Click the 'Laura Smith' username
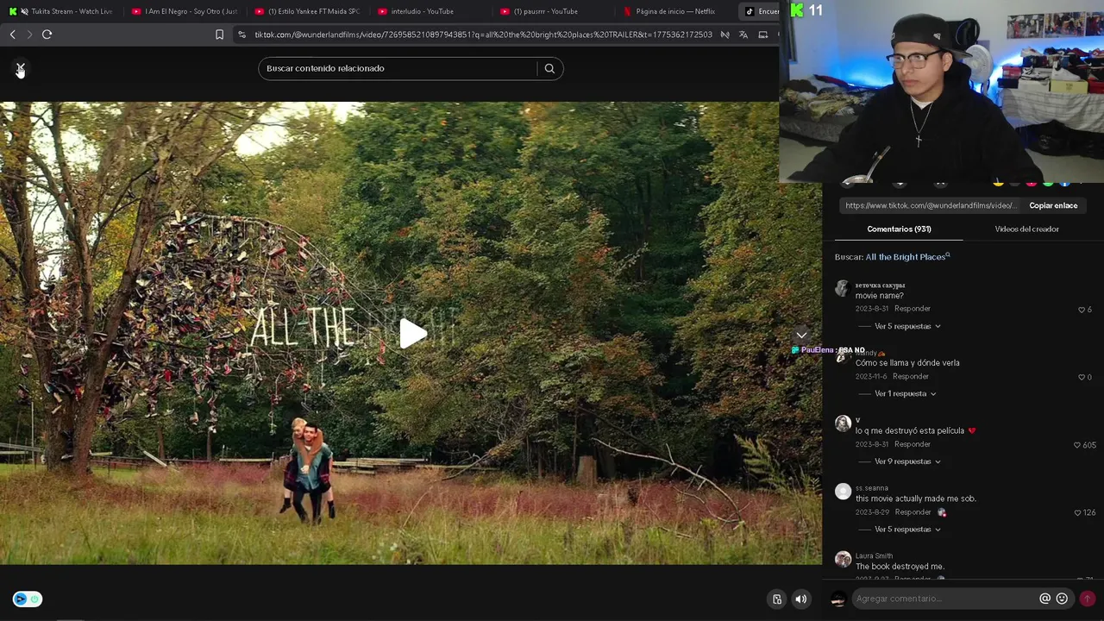Viewport: 1104px width, 621px height. (x=874, y=555)
